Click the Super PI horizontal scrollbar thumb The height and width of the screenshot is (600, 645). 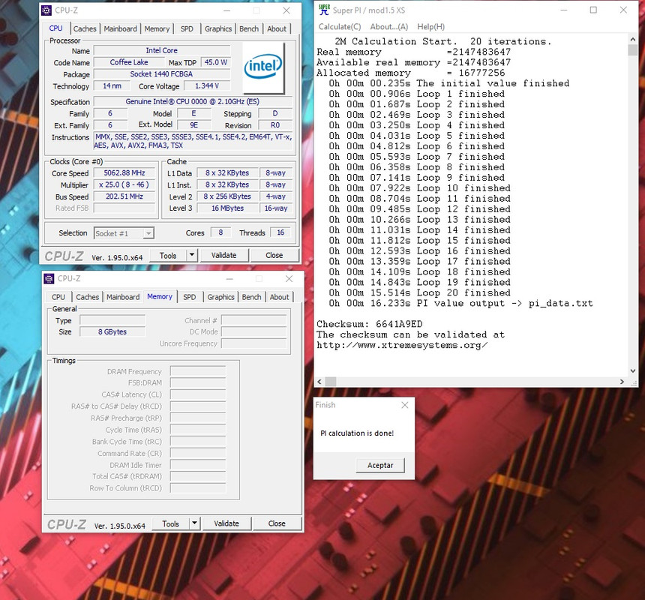(x=331, y=382)
